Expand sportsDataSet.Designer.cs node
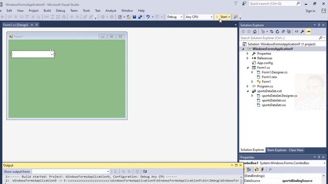Viewport: 328px width, 184px height. [x=252, y=96]
